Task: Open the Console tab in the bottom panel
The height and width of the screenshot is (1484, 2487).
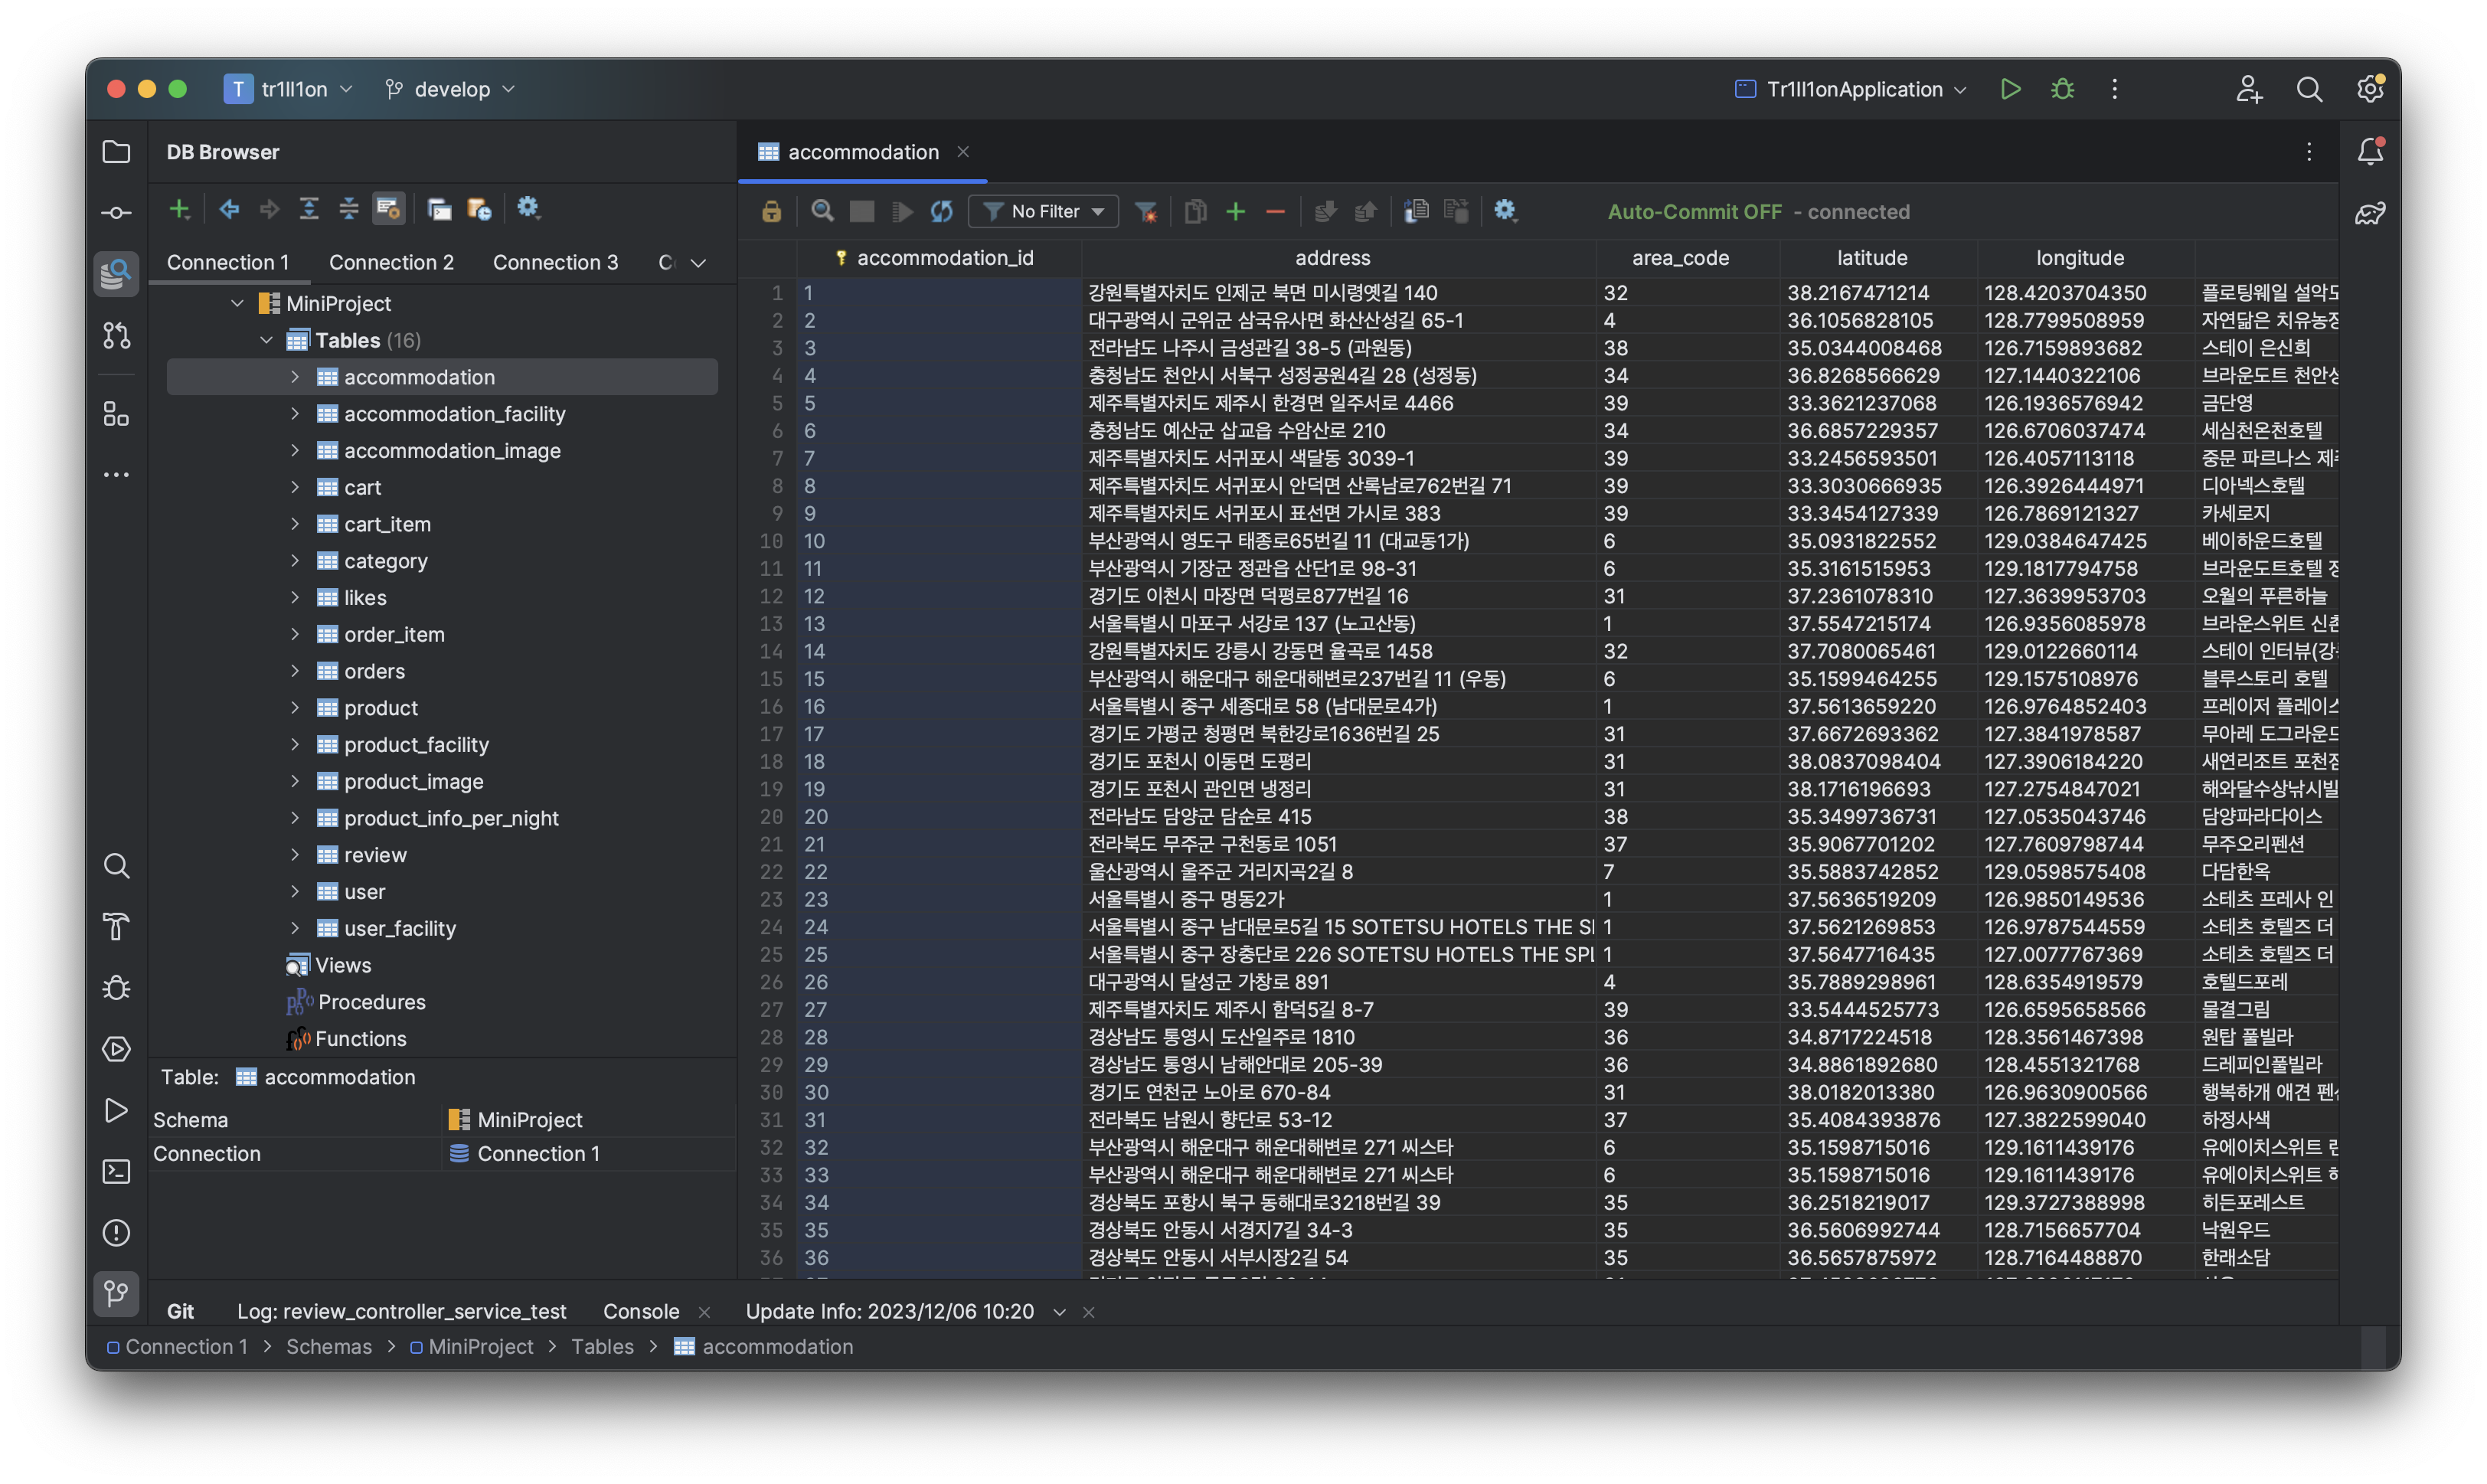Action: click(x=641, y=1311)
